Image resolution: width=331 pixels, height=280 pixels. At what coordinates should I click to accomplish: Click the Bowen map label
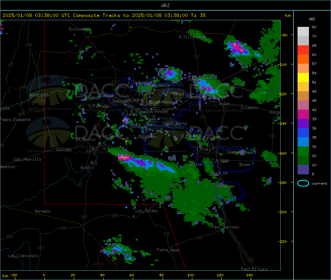pos(245,164)
